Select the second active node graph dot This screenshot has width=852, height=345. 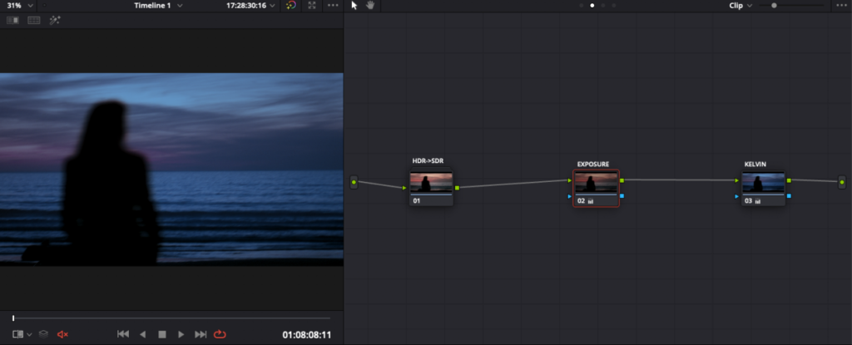pyautogui.click(x=592, y=6)
